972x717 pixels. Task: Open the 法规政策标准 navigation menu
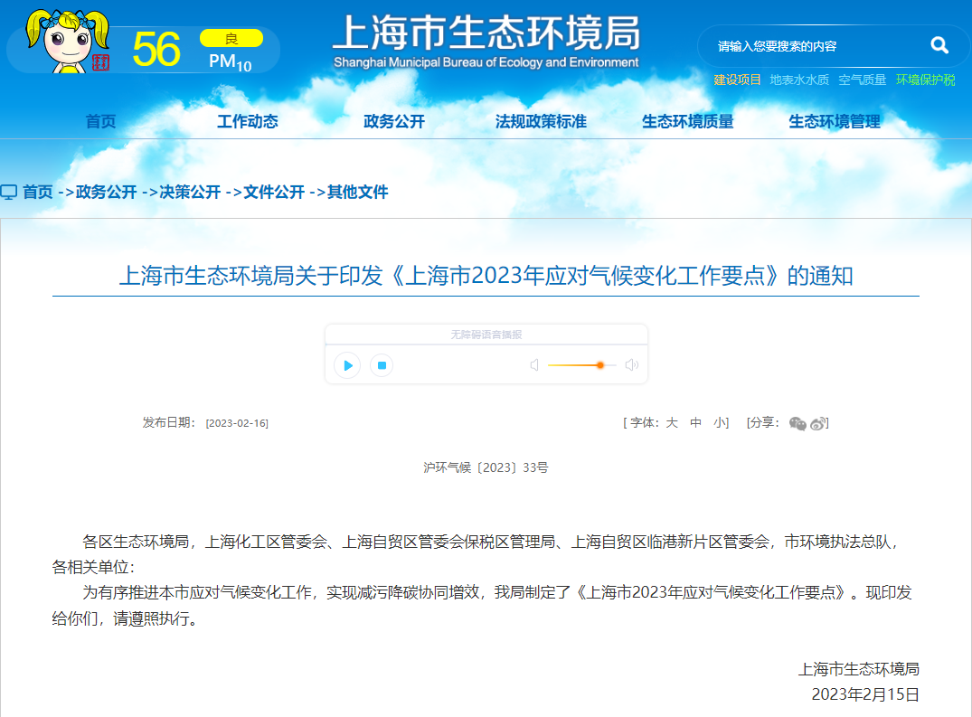pyautogui.click(x=541, y=121)
